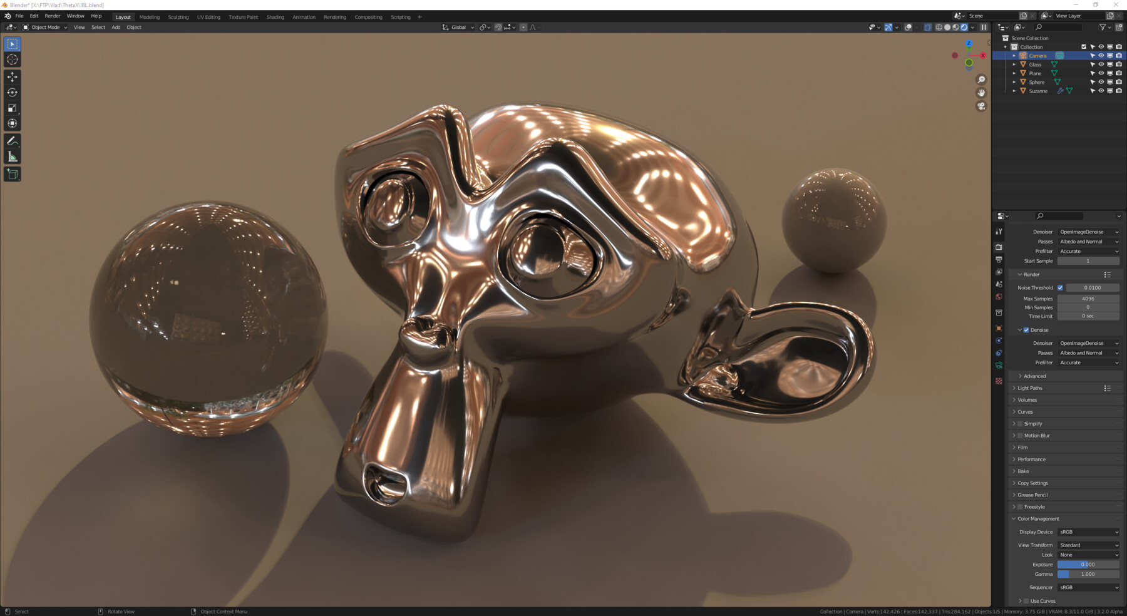Pick the Annotate pencil tool
1127x616 pixels.
click(12, 141)
